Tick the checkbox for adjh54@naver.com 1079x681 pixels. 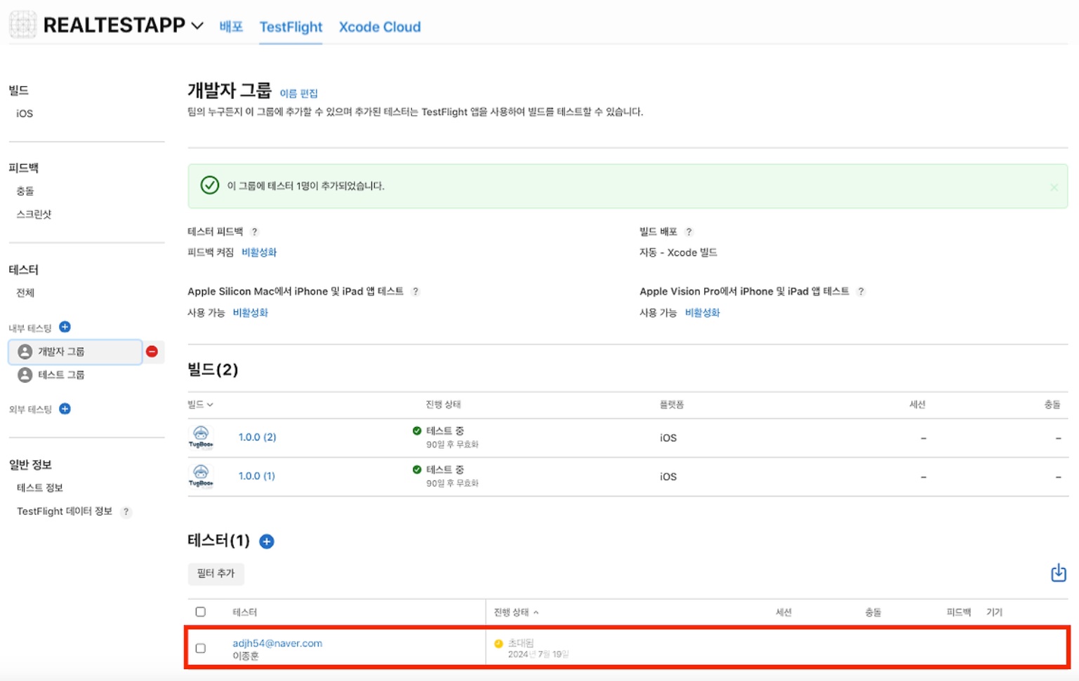click(x=201, y=649)
